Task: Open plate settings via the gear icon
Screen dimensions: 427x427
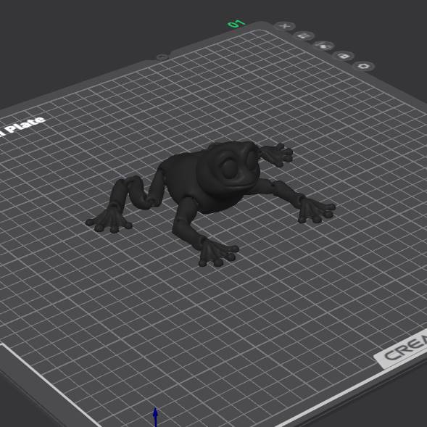Action: coord(364,66)
